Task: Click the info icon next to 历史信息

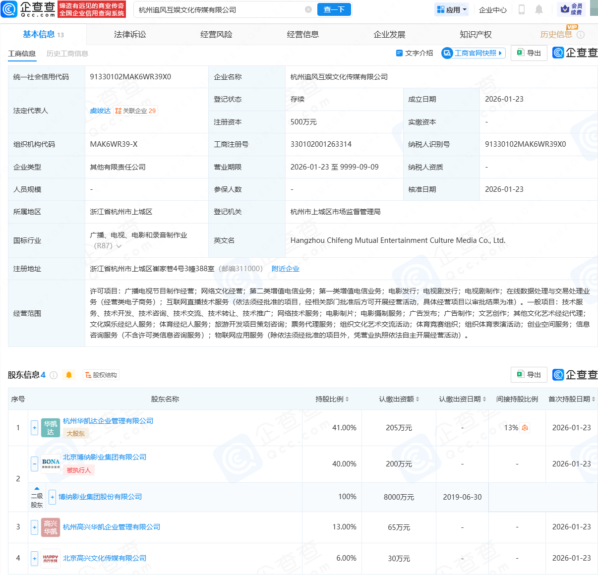Action: pyautogui.click(x=581, y=35)
